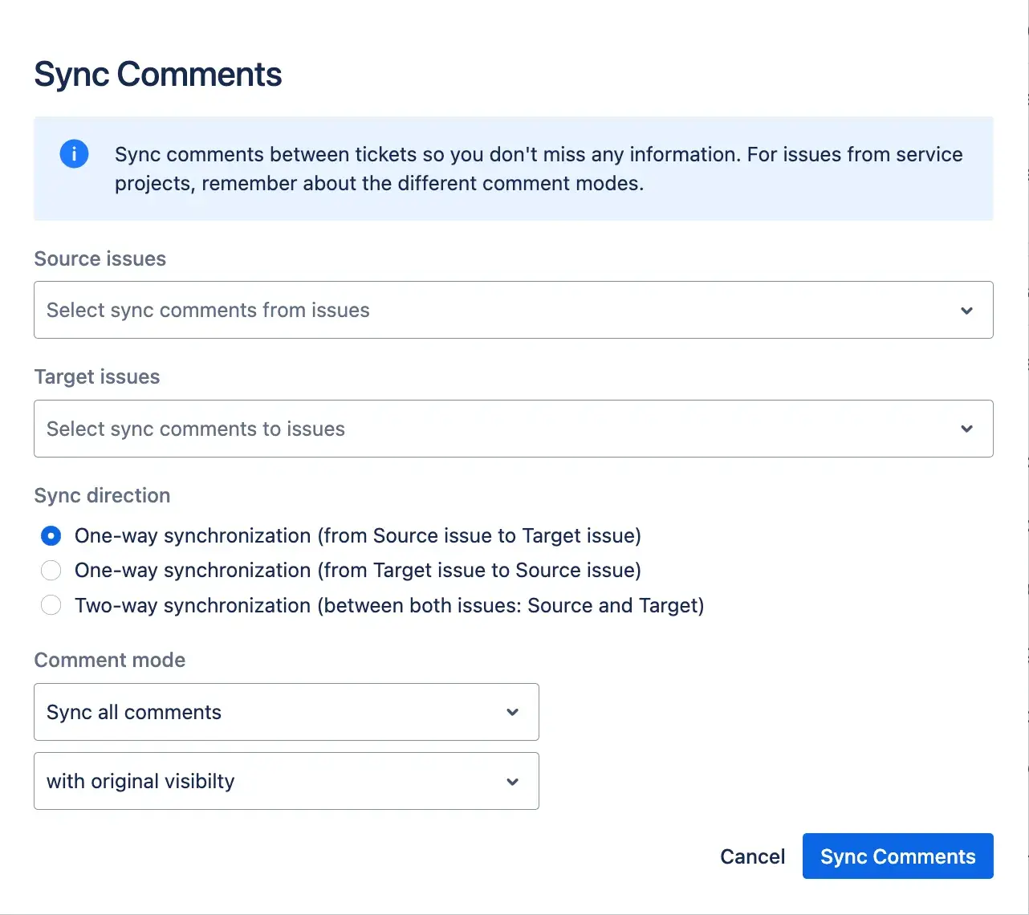Open the Source issues dropdown

(514, 310)
